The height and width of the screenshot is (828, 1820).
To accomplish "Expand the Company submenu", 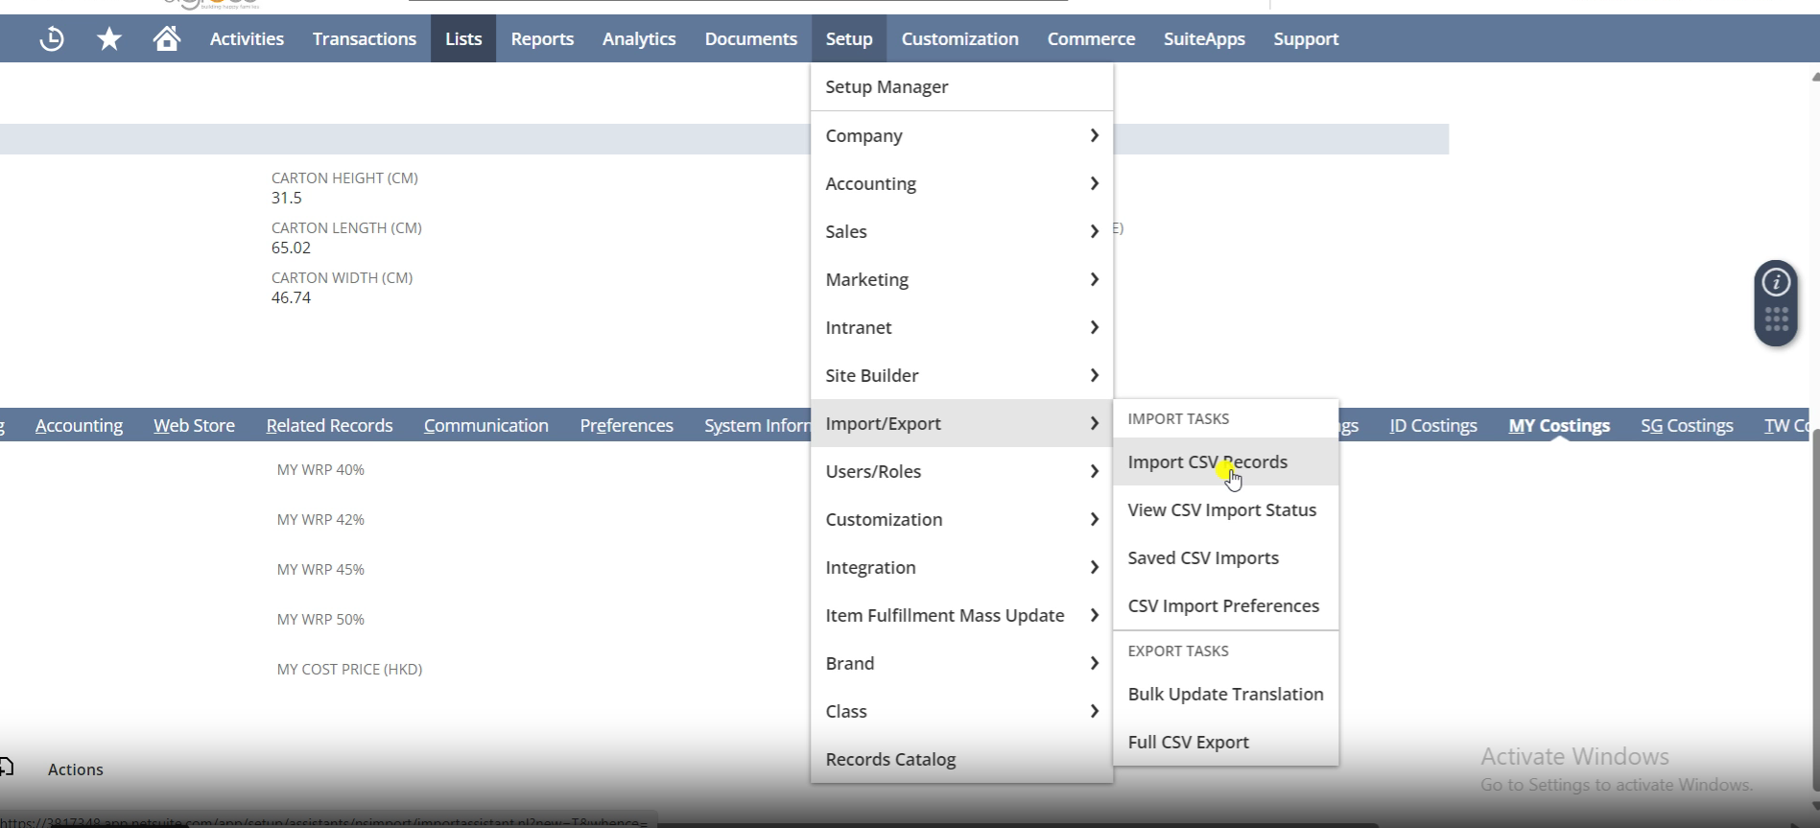I will pyautogui.click(x=961, y=135).
